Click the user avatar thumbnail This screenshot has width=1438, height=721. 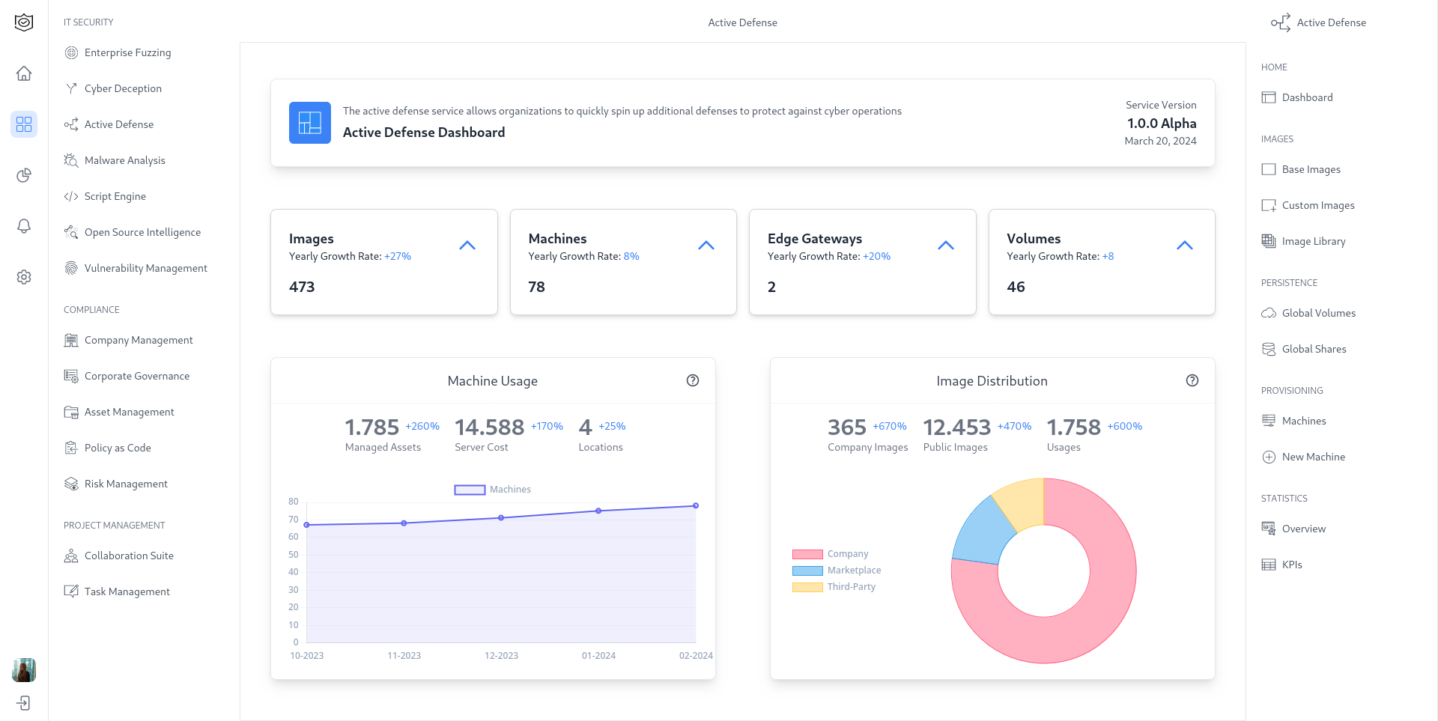tap(24, 670)
